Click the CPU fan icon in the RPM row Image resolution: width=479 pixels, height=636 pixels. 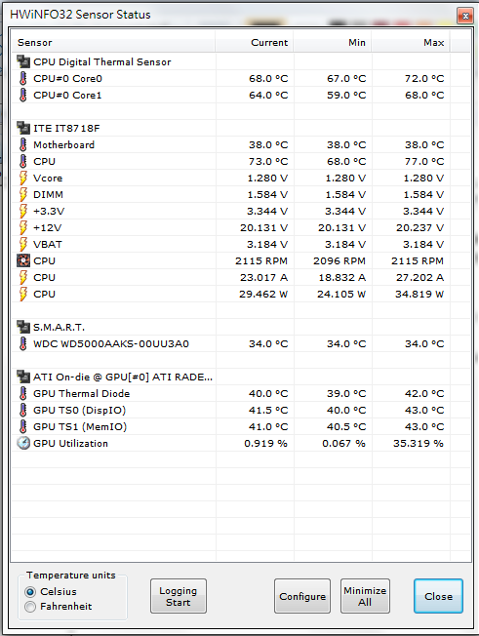[23, 260]
